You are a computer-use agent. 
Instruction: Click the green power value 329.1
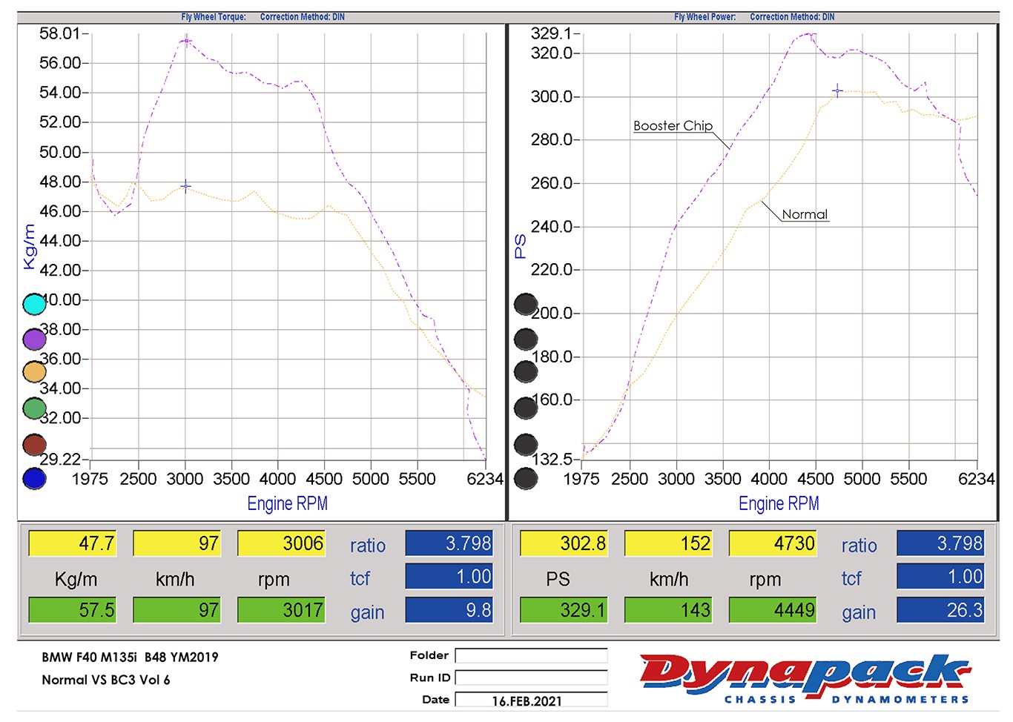[564, 610]
